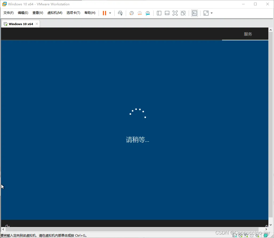Expand the stretch display dropdown arrow
The image size is (274, 238).
[x=212, y=13]
